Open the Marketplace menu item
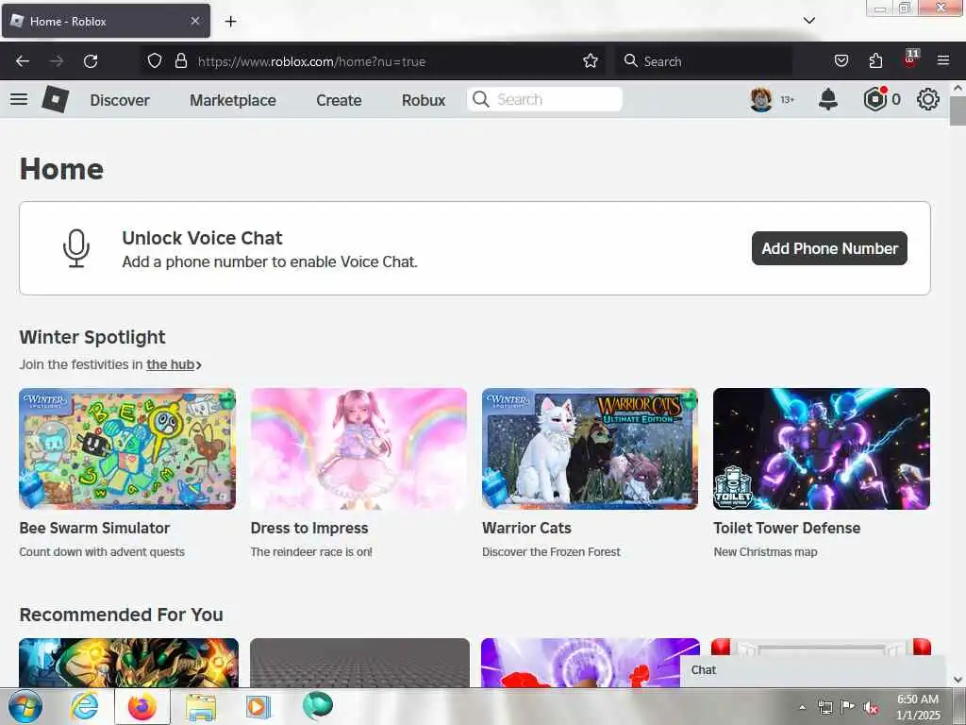This screenshot has height=725, width=966. (x=233, y=100)
